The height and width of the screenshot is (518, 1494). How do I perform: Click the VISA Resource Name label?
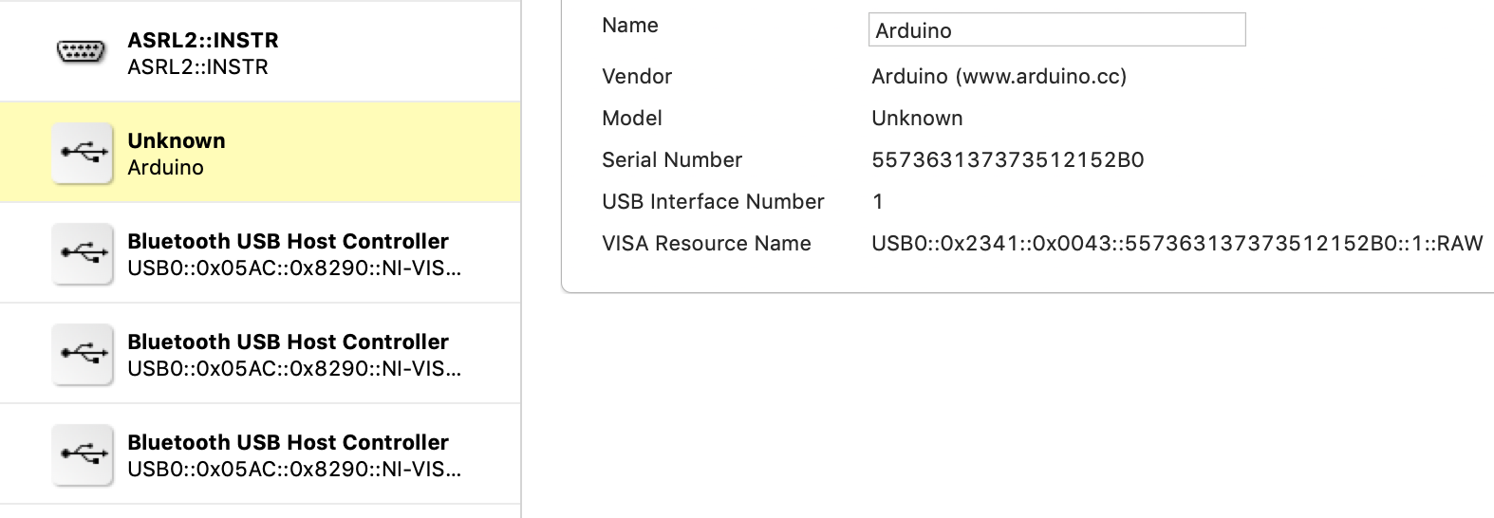(x=706, y=243)
